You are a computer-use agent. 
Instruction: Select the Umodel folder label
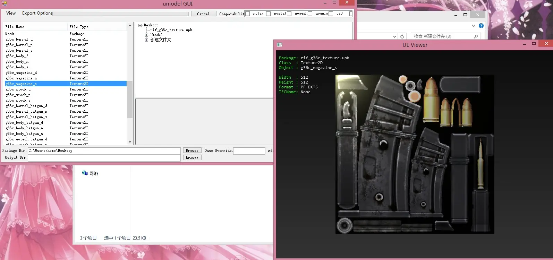click(156, 35)
